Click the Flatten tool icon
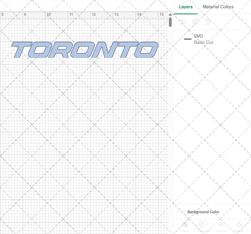This screenshot has width=251, height=234. coord(239,224)
